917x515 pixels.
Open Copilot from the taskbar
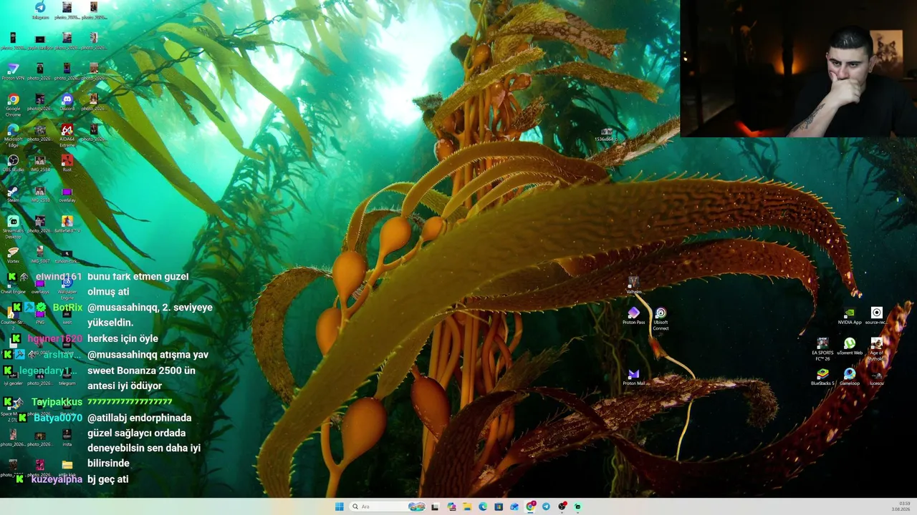pos(451,506)
